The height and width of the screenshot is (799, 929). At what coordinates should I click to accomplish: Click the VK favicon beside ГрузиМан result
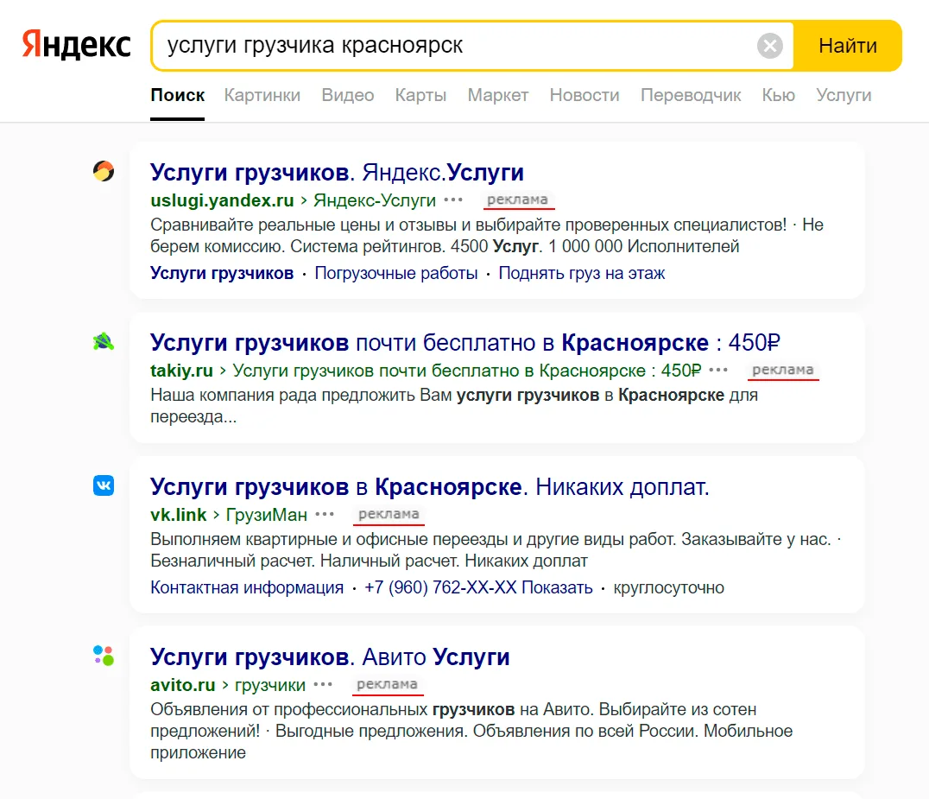103,485
